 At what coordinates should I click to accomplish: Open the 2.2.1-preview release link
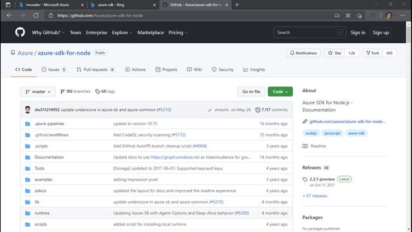tap(322, 179)
